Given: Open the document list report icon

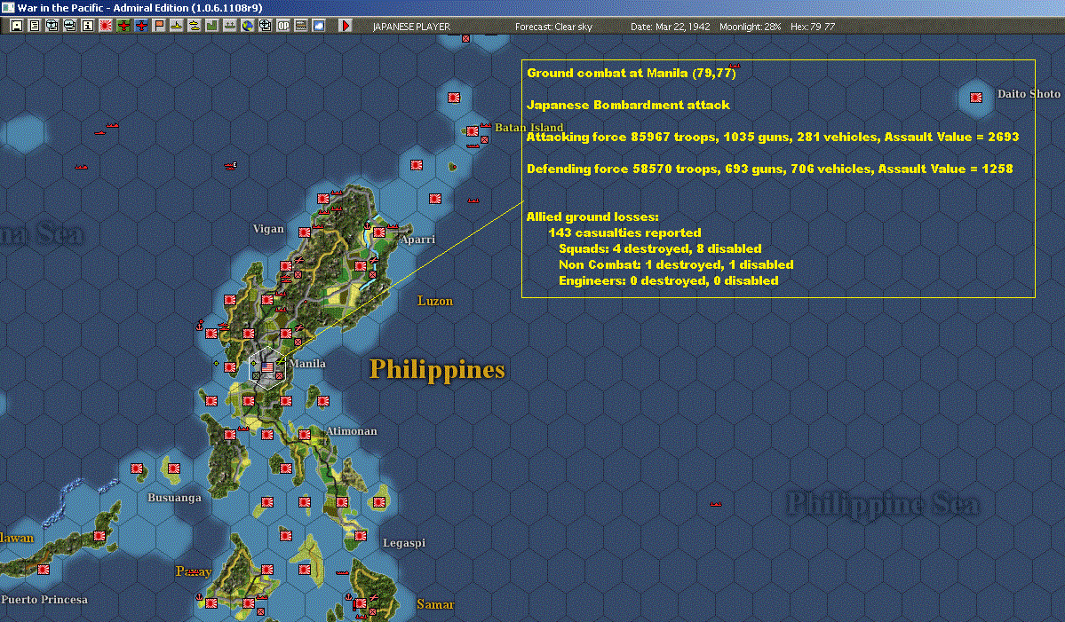Looking at the screenshot, I should tap(35, 26).
